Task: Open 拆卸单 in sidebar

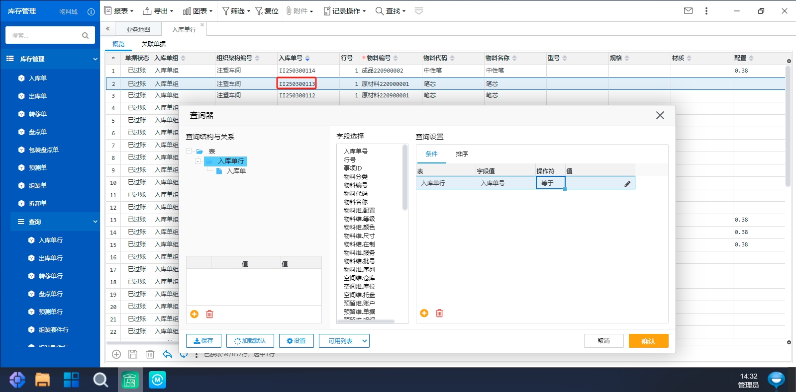Action: [38, 203]
